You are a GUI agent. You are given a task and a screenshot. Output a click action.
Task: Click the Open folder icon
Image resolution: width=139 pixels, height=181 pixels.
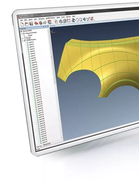[x=27, y=24]
